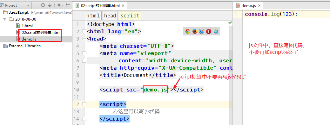The width and height of the screenshot is (330, 125).
Task: Open page in Internet Explorer
Action: (216, 31)
